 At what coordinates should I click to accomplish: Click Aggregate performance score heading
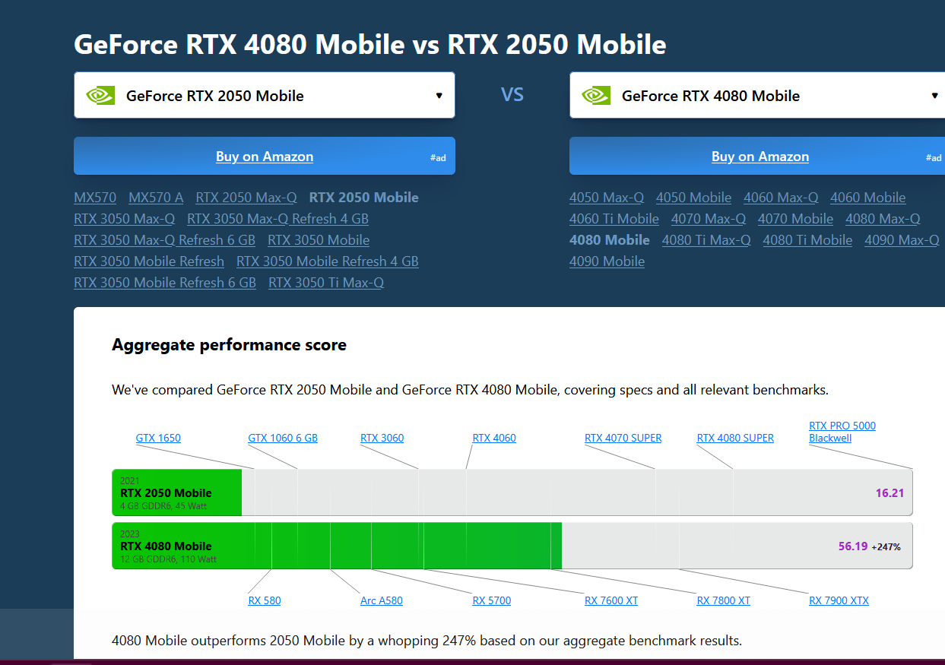coord(229,345)
